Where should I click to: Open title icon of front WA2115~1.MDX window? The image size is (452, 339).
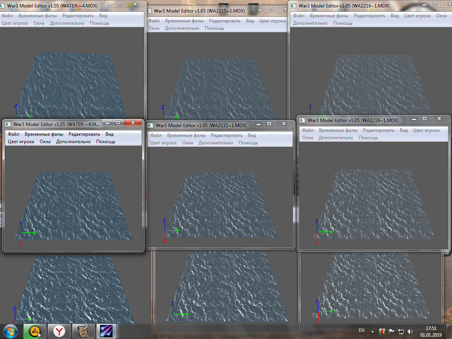(150, 126)
